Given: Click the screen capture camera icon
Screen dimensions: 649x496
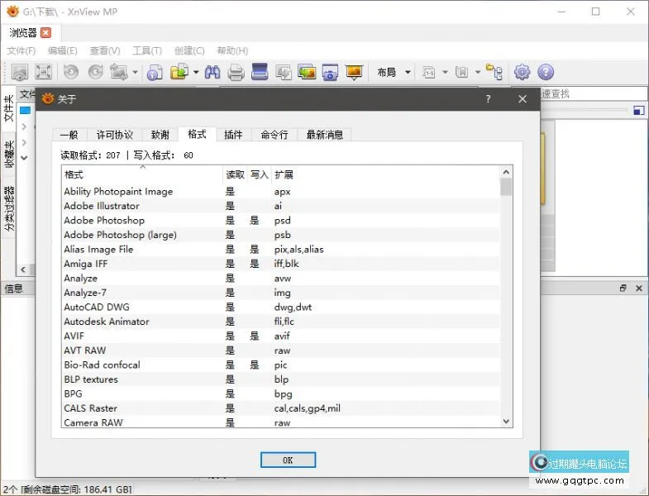Looking at the screenshot, I should point(331,72).
